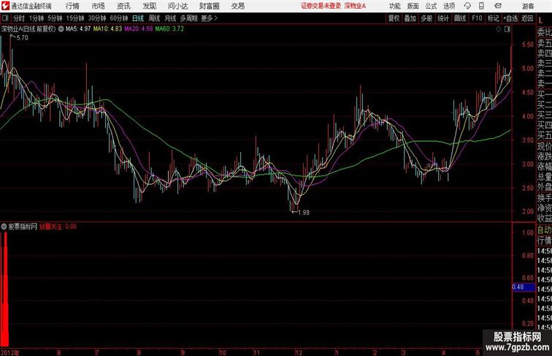Click the 2012年 date label on timeline
Viewport: 552px width, 356px height.
[x=10, y=352]
